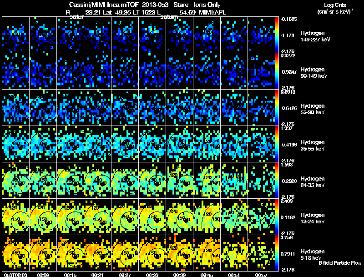This screenshot has height=277, width=364.
Task: Click the Lat -49.35 header value
Action: 117,13
